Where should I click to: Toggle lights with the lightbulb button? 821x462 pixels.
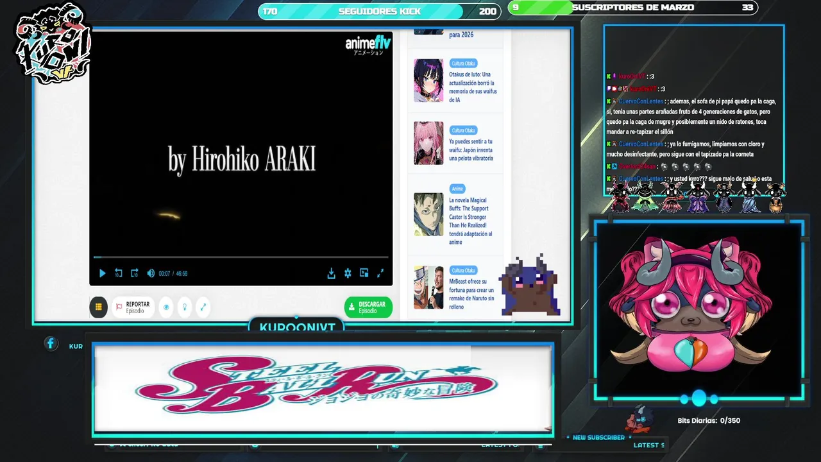pos(185,307)
